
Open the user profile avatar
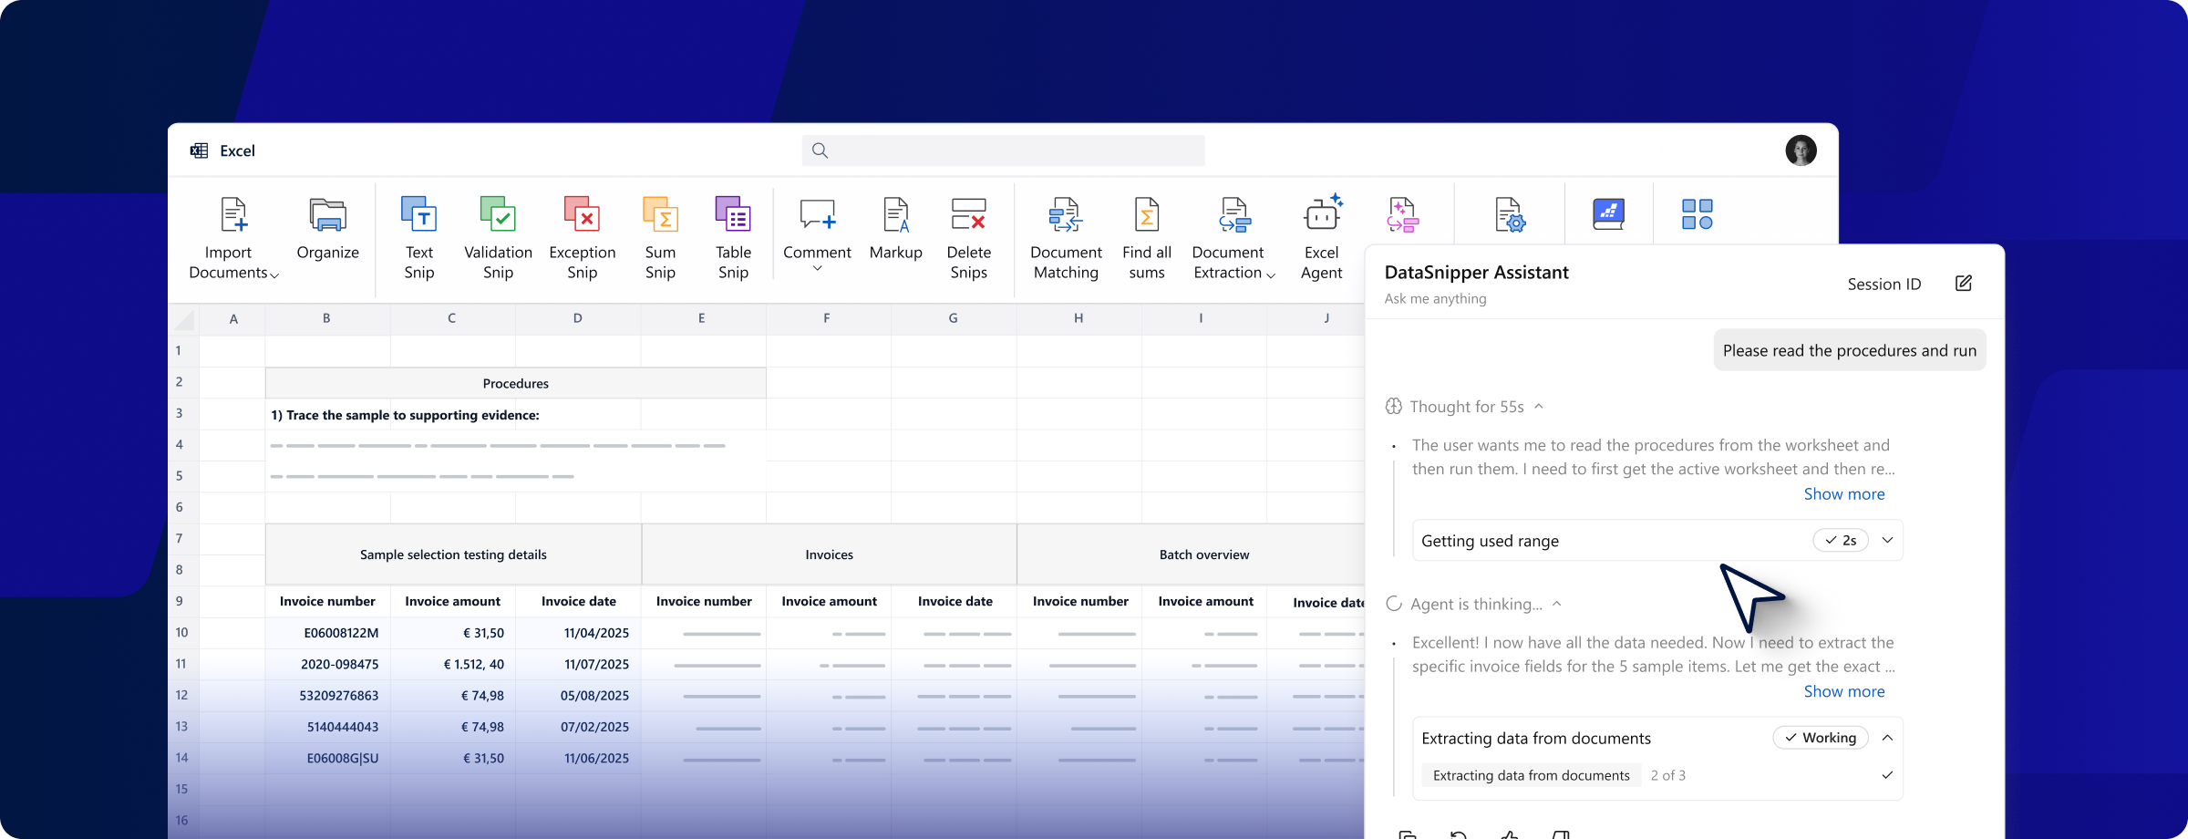click(x=1801, y=150)
